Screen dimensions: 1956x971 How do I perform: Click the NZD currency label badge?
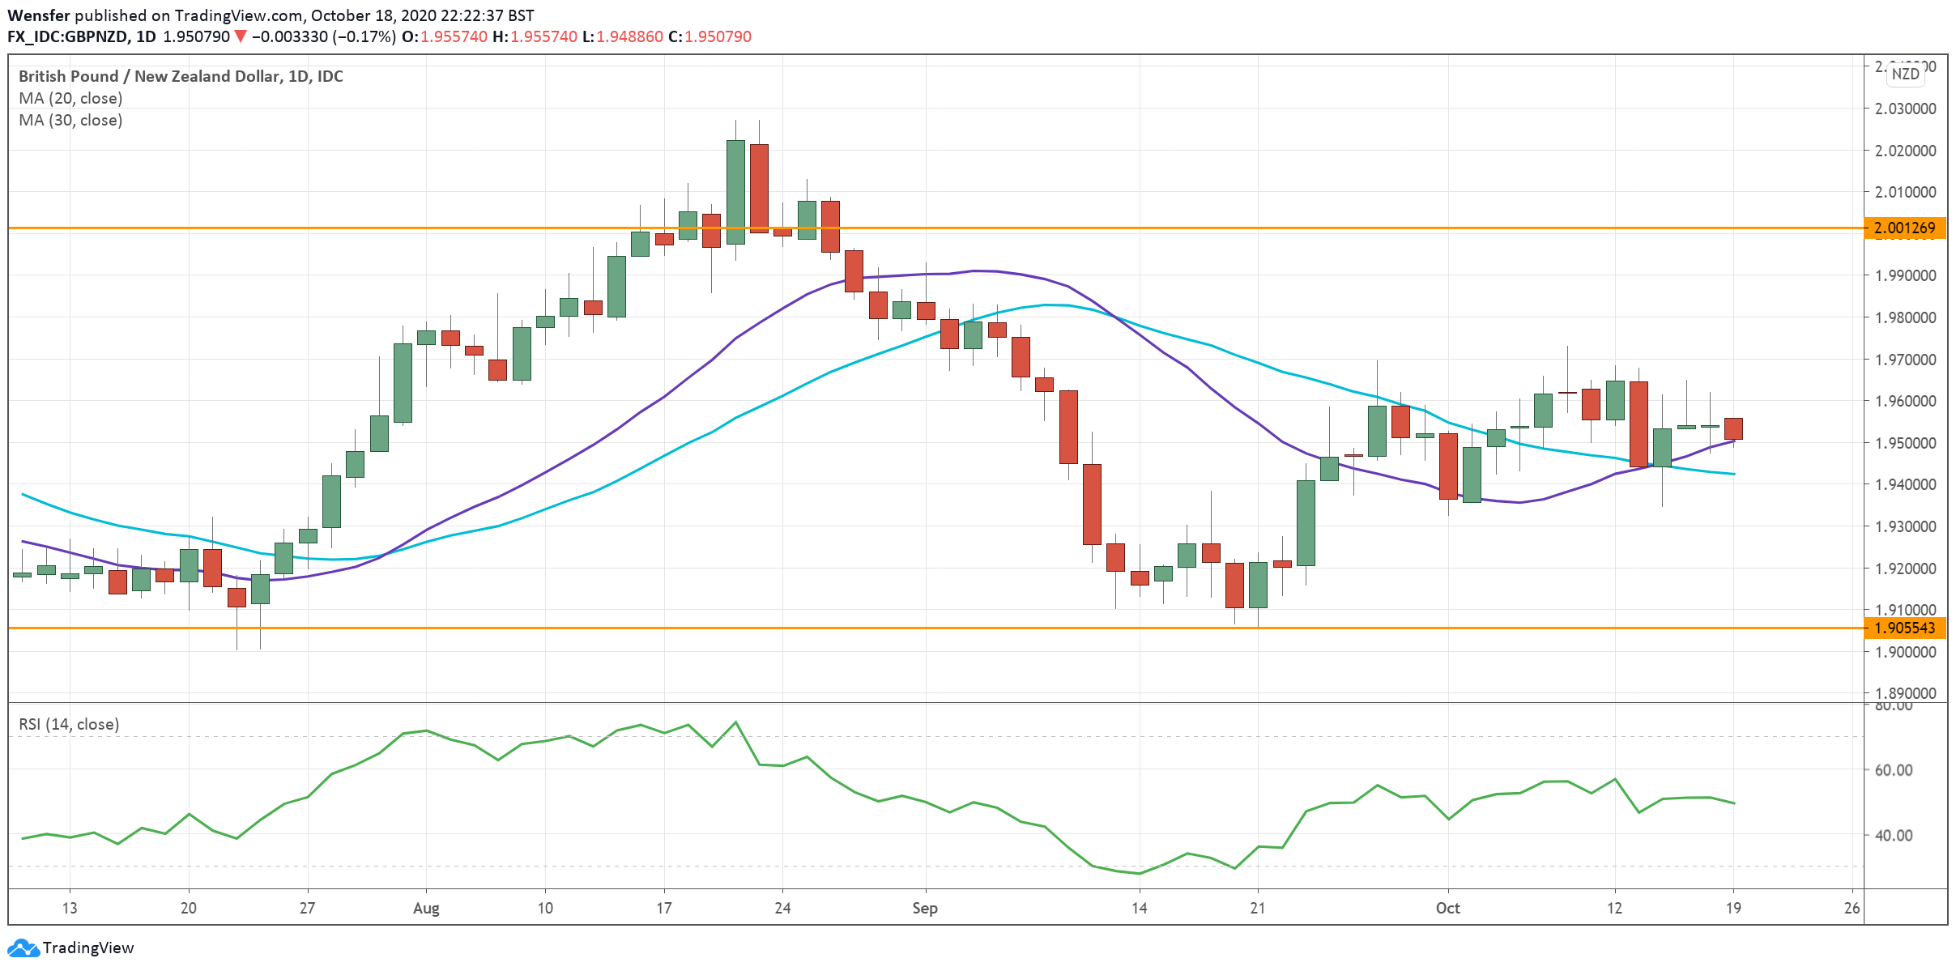pyautogui.click(x=1905, y=74)
